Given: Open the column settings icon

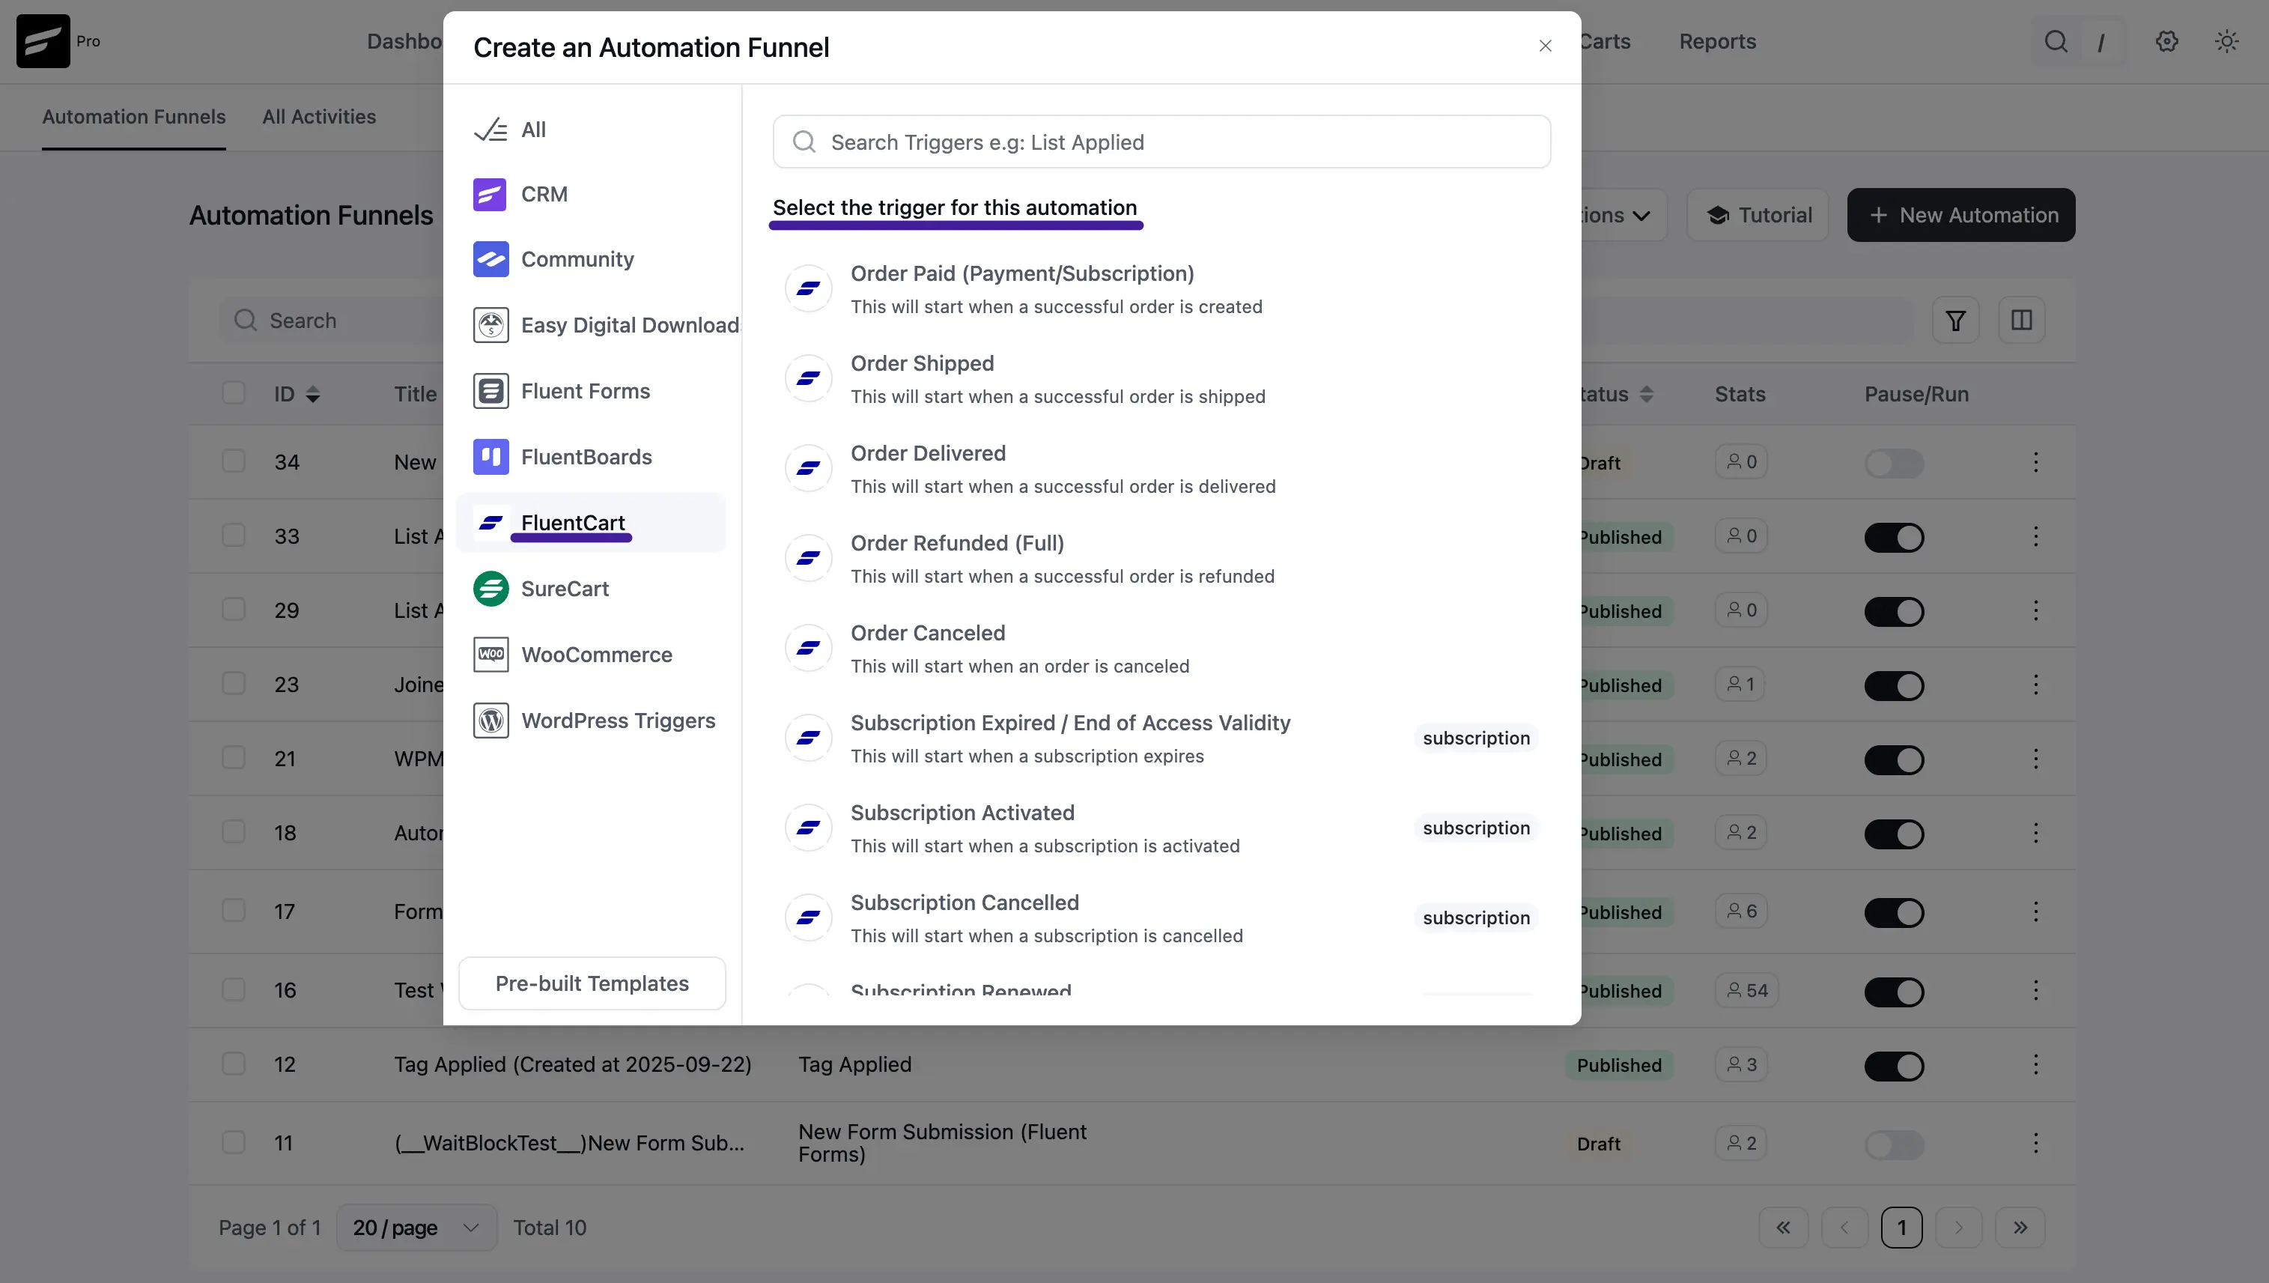Looking at the screenshot, I should point(2021,320).
